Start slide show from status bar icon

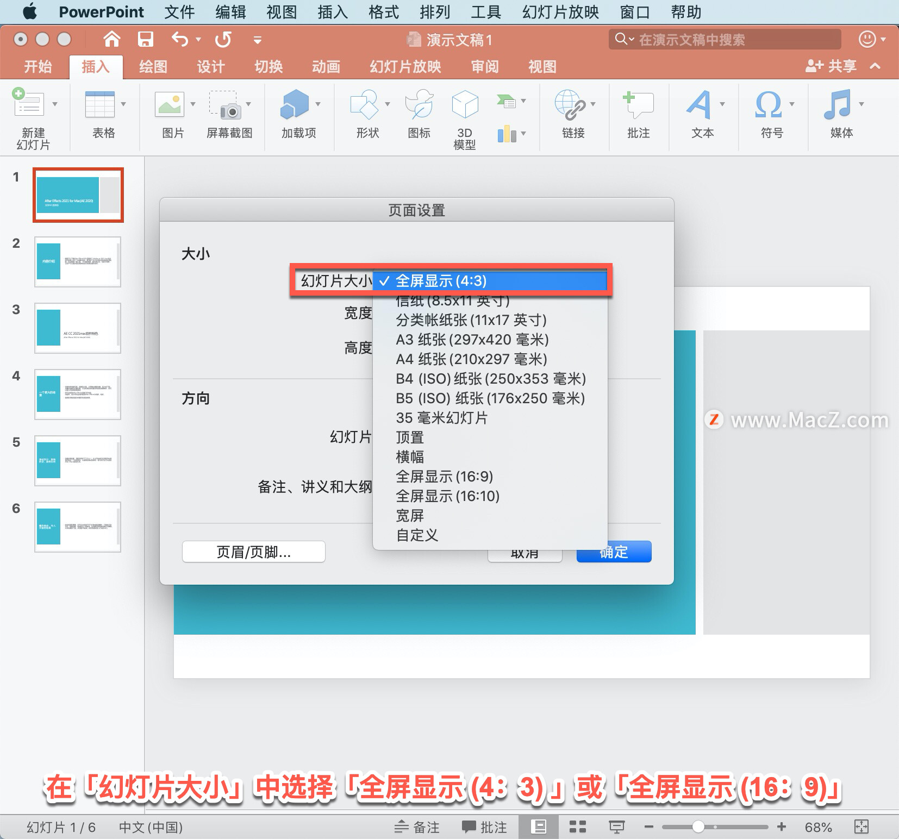click(616, 827)
